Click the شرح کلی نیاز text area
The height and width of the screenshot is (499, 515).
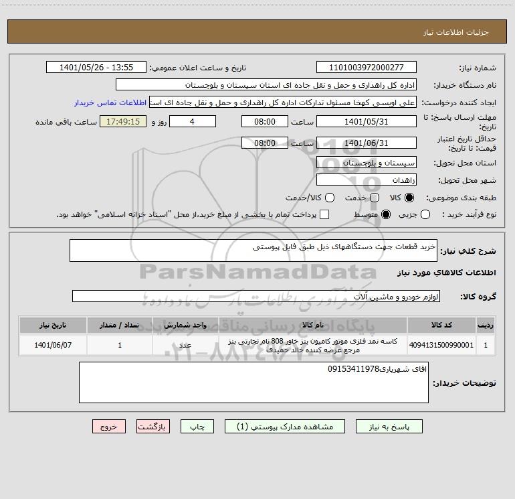pos(253,251)
